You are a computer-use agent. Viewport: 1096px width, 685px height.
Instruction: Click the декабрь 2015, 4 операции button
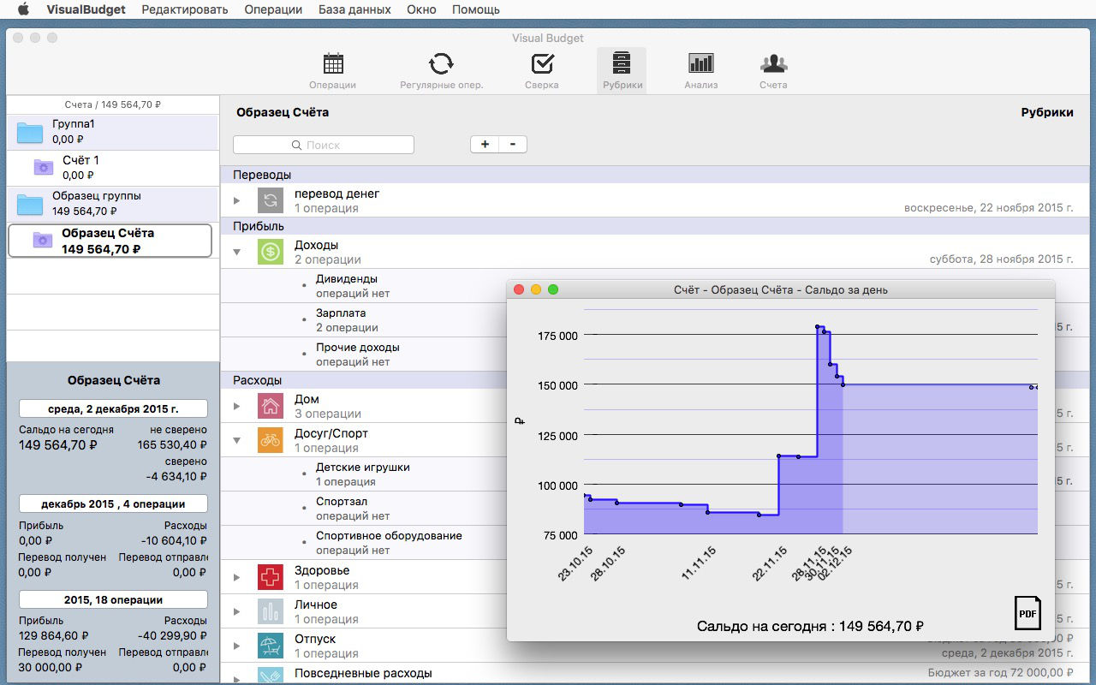[113, 503]
